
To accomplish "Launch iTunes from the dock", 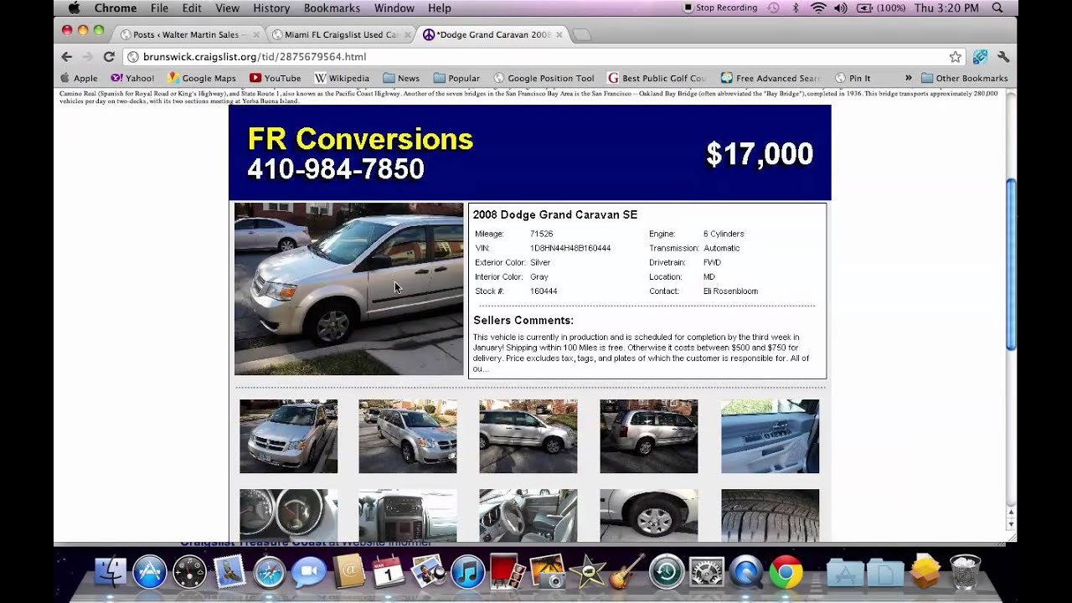I will coord(467,573).
